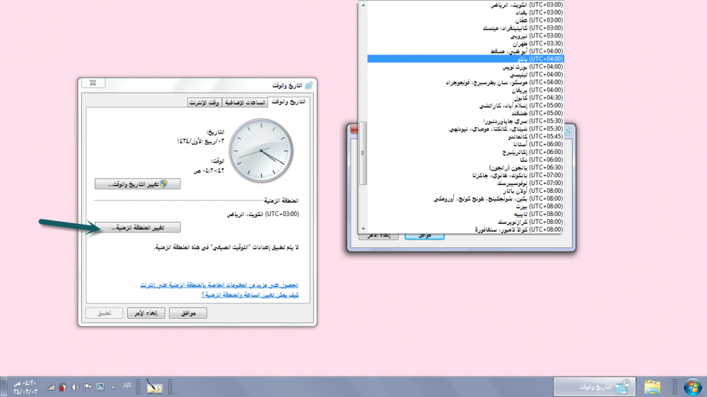Screen dimensions: 707x397
Task: Choose (UTC+03:00) بغداد from the list
Action: (x=464, y=12)
